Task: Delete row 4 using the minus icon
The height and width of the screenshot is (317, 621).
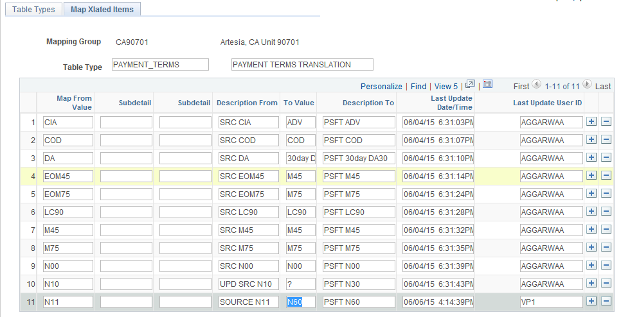Action: (606, 176)
